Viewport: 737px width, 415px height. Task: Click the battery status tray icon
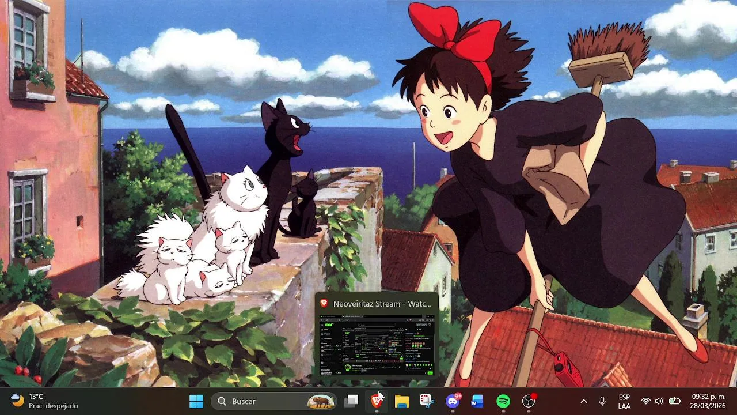click(674, 401)
